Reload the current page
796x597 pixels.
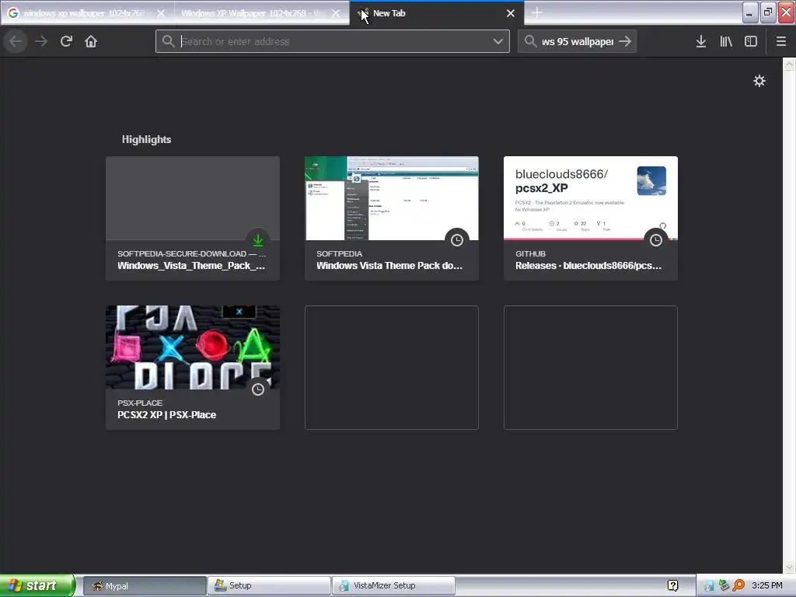click(66, 41)
